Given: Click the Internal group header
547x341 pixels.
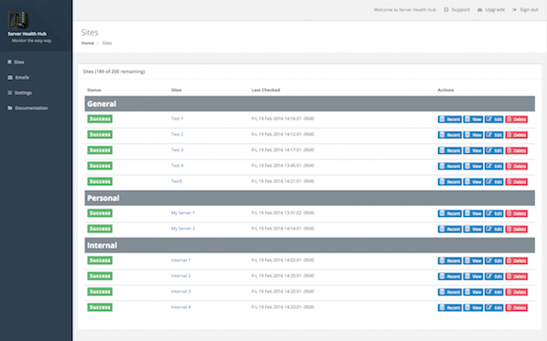Looking at the screenshot, I should (x=309, y=245).
